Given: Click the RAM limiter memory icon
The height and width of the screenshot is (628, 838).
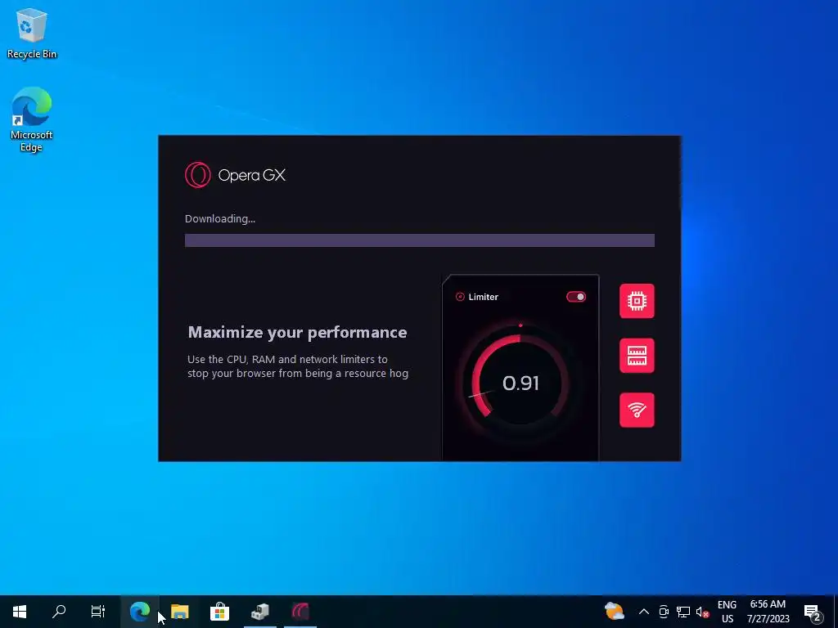Looking at the screenshot, I should pos(637,356).
